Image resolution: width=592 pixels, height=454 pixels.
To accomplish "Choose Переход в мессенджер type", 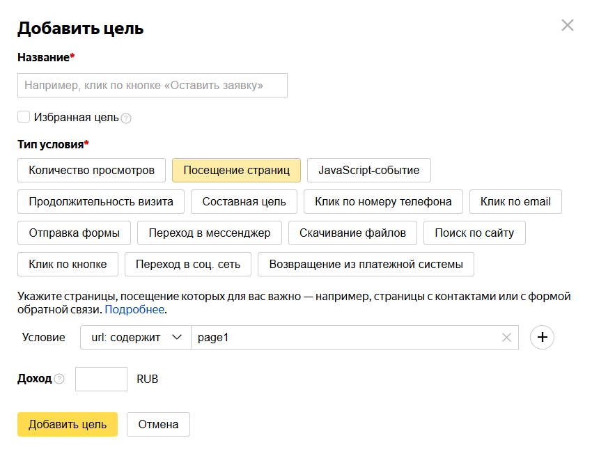I will (x=209, y=233).
